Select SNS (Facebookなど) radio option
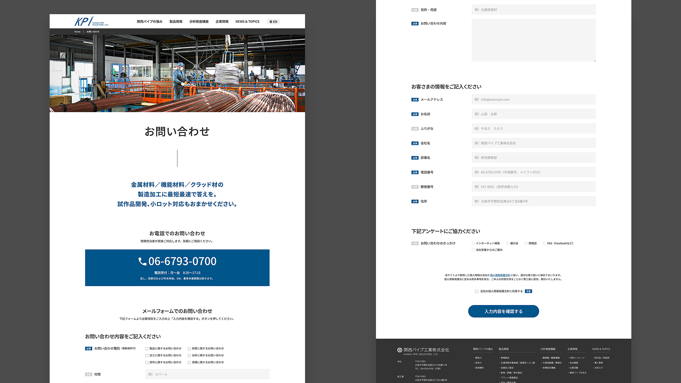 coord(544,243)
